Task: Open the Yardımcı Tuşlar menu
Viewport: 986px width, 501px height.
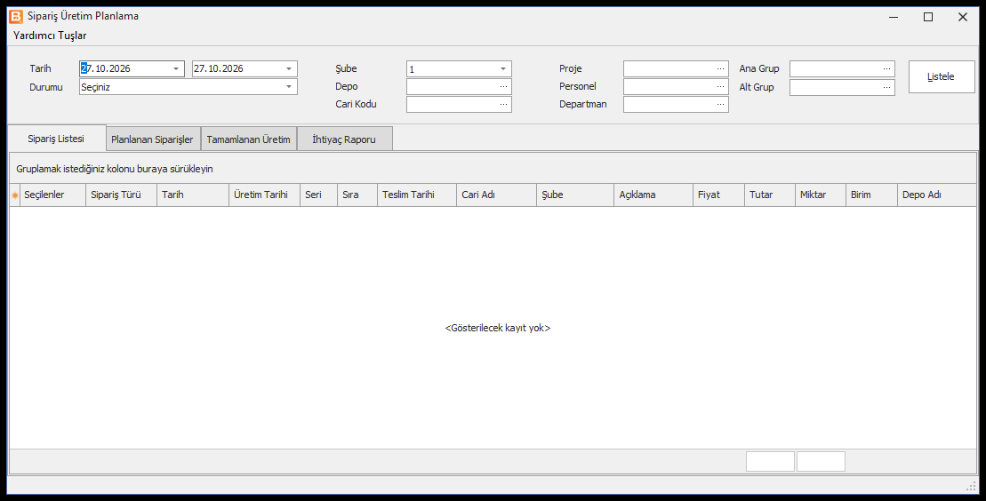Action: [x=50, y=36]
